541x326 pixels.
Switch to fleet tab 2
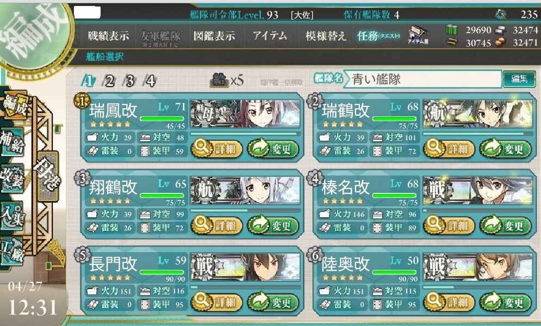point(109,81)
